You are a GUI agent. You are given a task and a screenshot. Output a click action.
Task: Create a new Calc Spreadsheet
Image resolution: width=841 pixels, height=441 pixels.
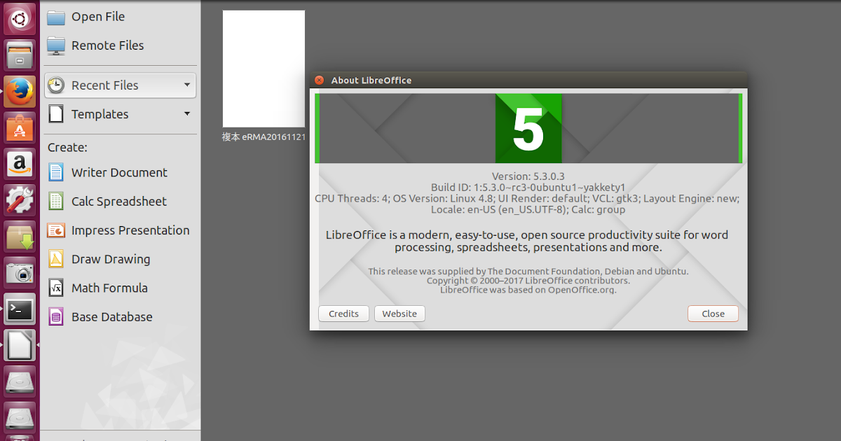click(119, 202)
